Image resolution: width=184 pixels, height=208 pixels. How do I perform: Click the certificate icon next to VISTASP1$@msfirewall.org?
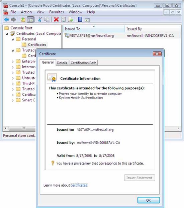(x=67, y=36)
